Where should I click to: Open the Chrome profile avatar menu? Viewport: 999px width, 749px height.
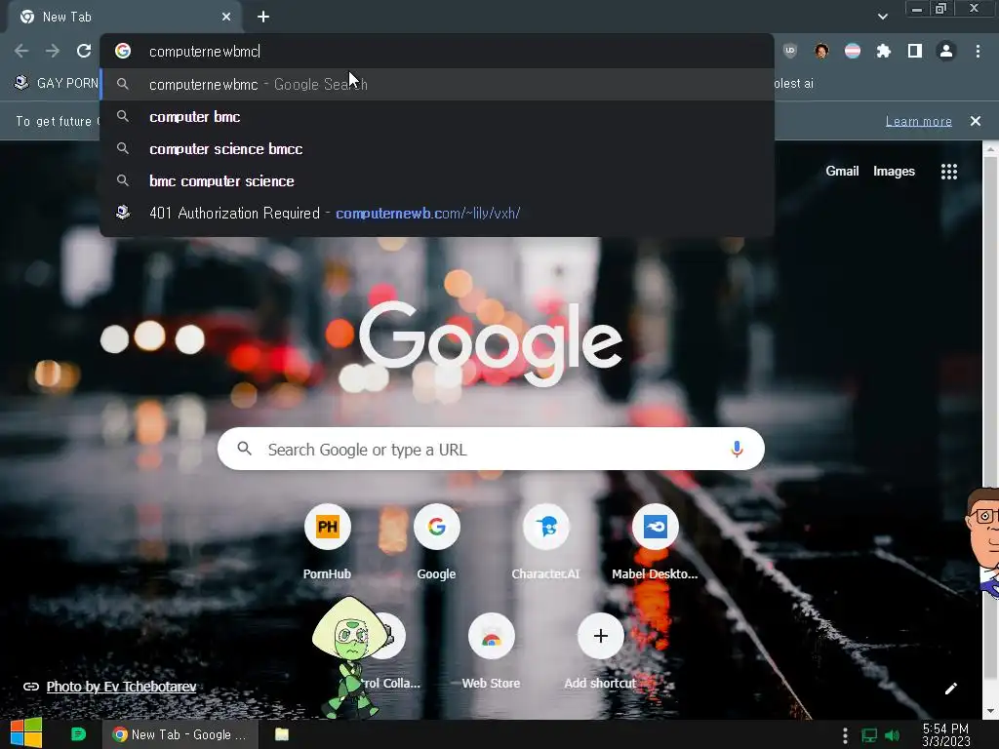click(x=946, y=51)
